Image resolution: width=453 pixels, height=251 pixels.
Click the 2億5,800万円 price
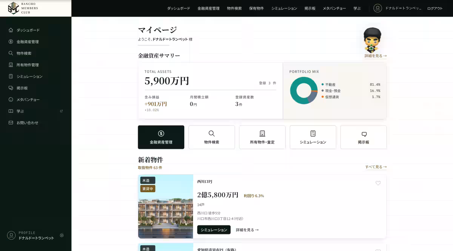(218, 195)
